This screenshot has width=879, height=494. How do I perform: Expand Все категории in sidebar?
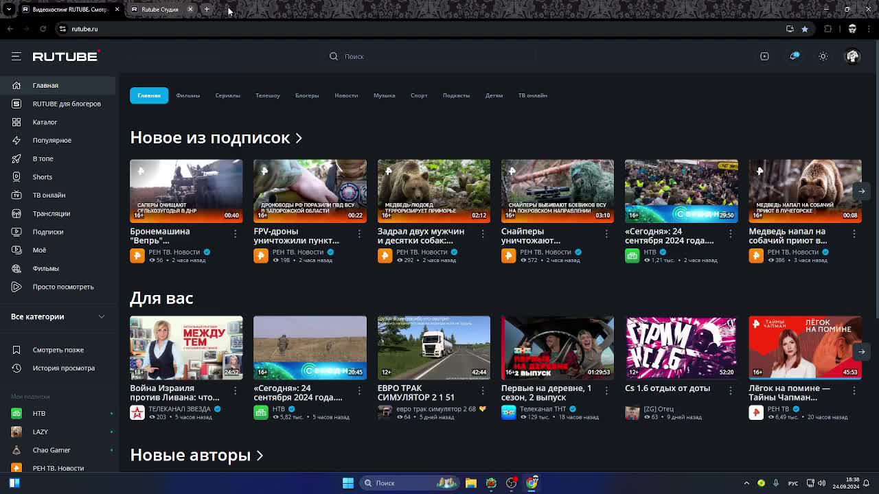pyautogui.click(x=58, y=316)
